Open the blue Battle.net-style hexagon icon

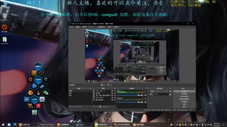click(34, 86)
